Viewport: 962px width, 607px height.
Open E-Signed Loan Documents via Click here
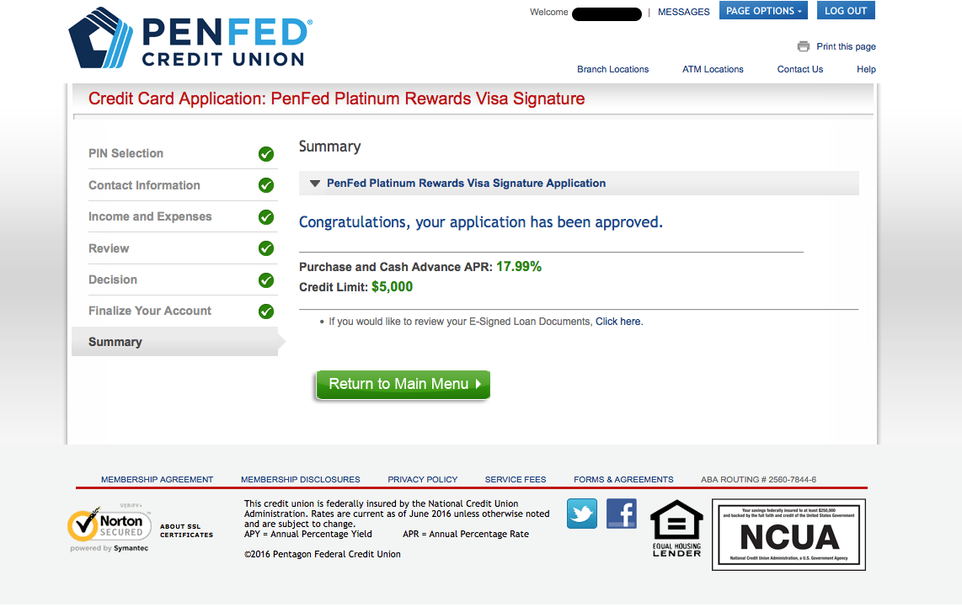618,322
